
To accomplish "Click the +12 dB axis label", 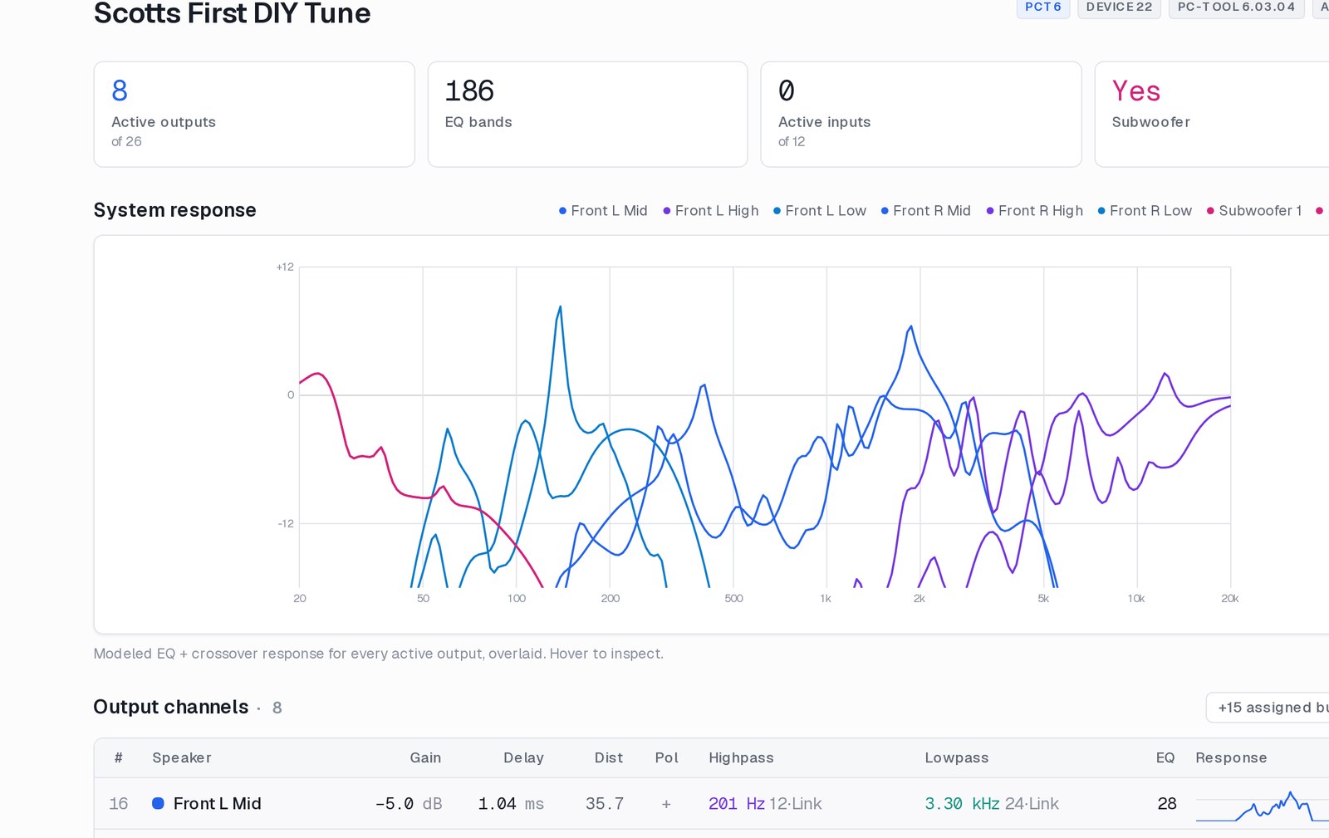I will (x=285, y=267).
